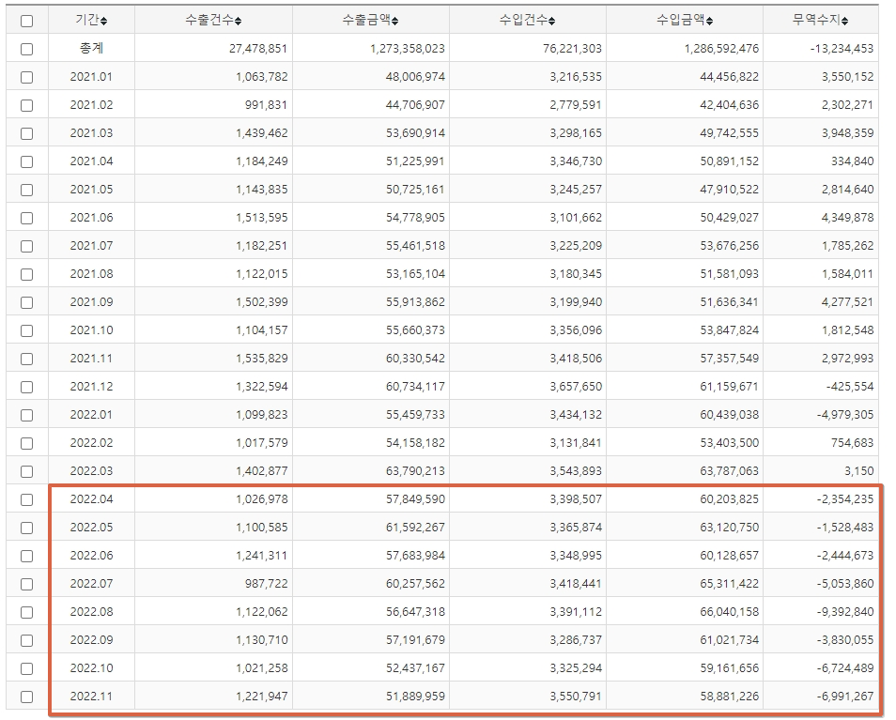896x720 pixels.
Task: Sort by 수출금액 column arrows
Action: click(394, 22)
